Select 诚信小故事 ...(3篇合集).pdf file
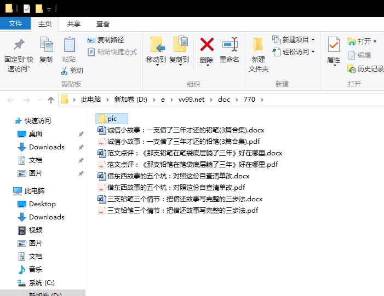This screenshot has width=384, height=296. coord(179,142)
